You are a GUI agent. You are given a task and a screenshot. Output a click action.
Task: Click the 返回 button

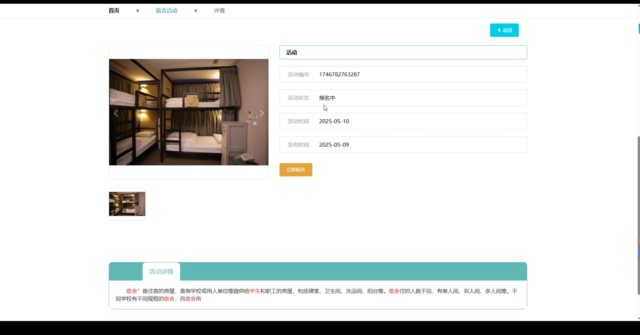504,30
